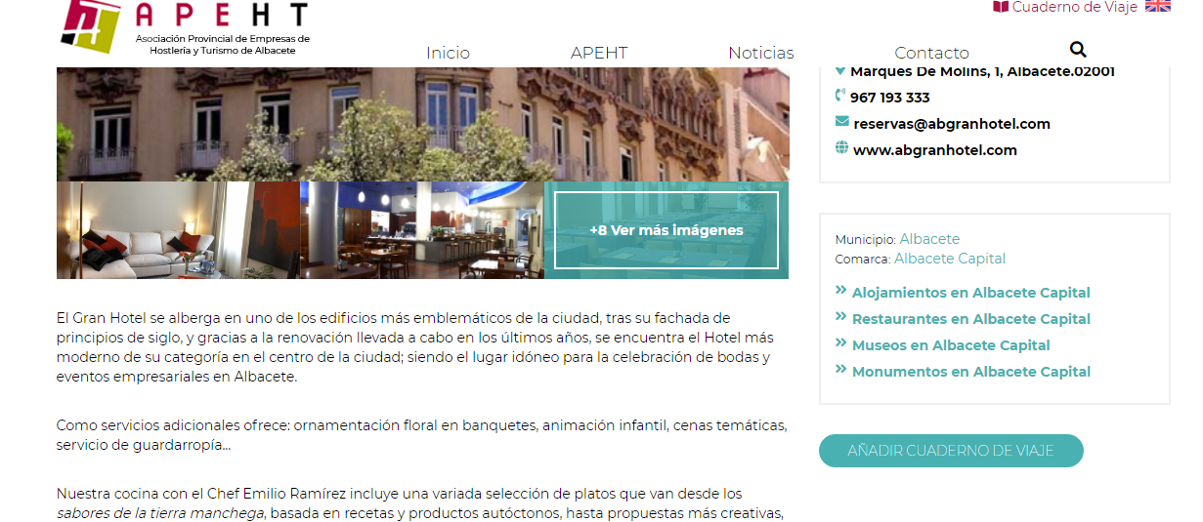This screenshot has height=522, width=1203.
Task: Open the Noticias menu item
Action: tap(761, 53)
